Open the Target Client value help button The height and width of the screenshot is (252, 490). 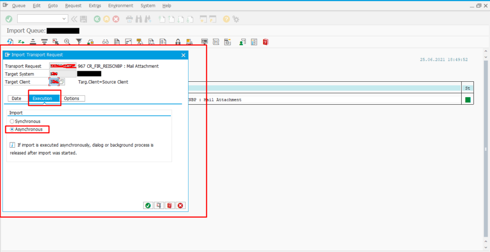point(62,82)
